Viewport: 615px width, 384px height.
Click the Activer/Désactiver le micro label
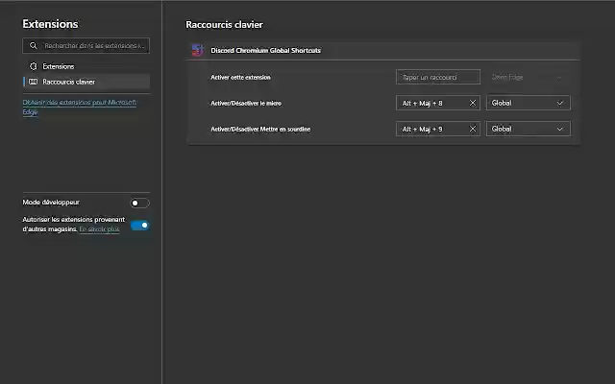click(x=246, y=104)
